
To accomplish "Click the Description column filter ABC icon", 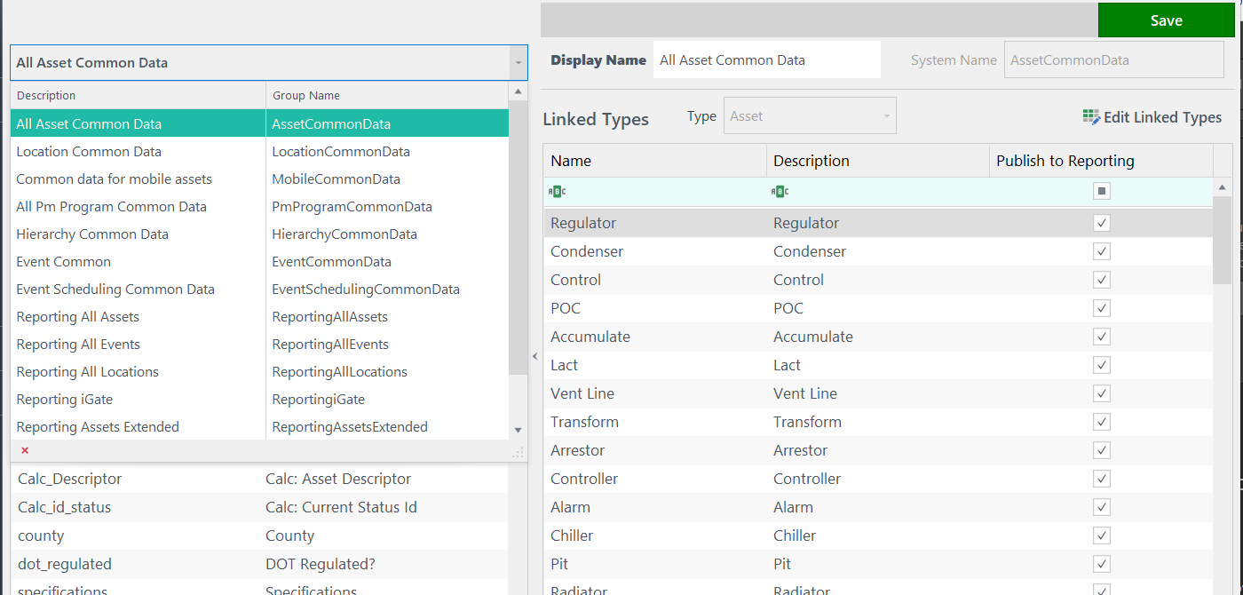I will tap(780, 191).
